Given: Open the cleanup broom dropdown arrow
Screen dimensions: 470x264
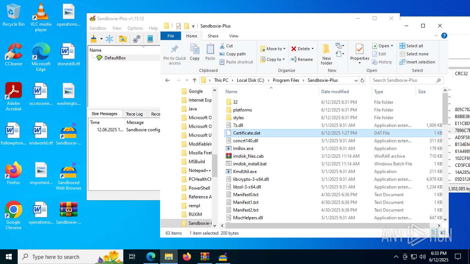Looking at the screenshot, I should (101, 39).
